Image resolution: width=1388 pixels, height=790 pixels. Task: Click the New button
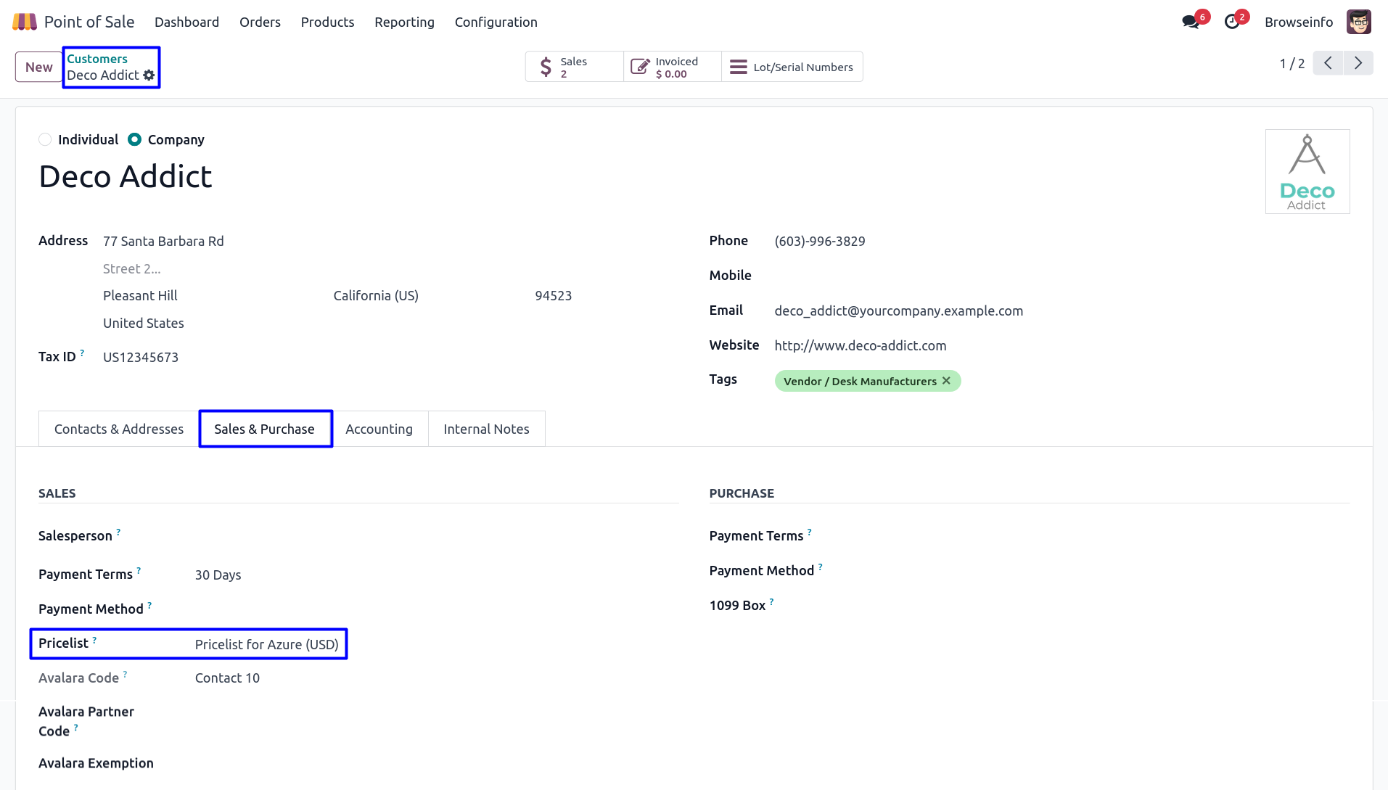[39, 67]
